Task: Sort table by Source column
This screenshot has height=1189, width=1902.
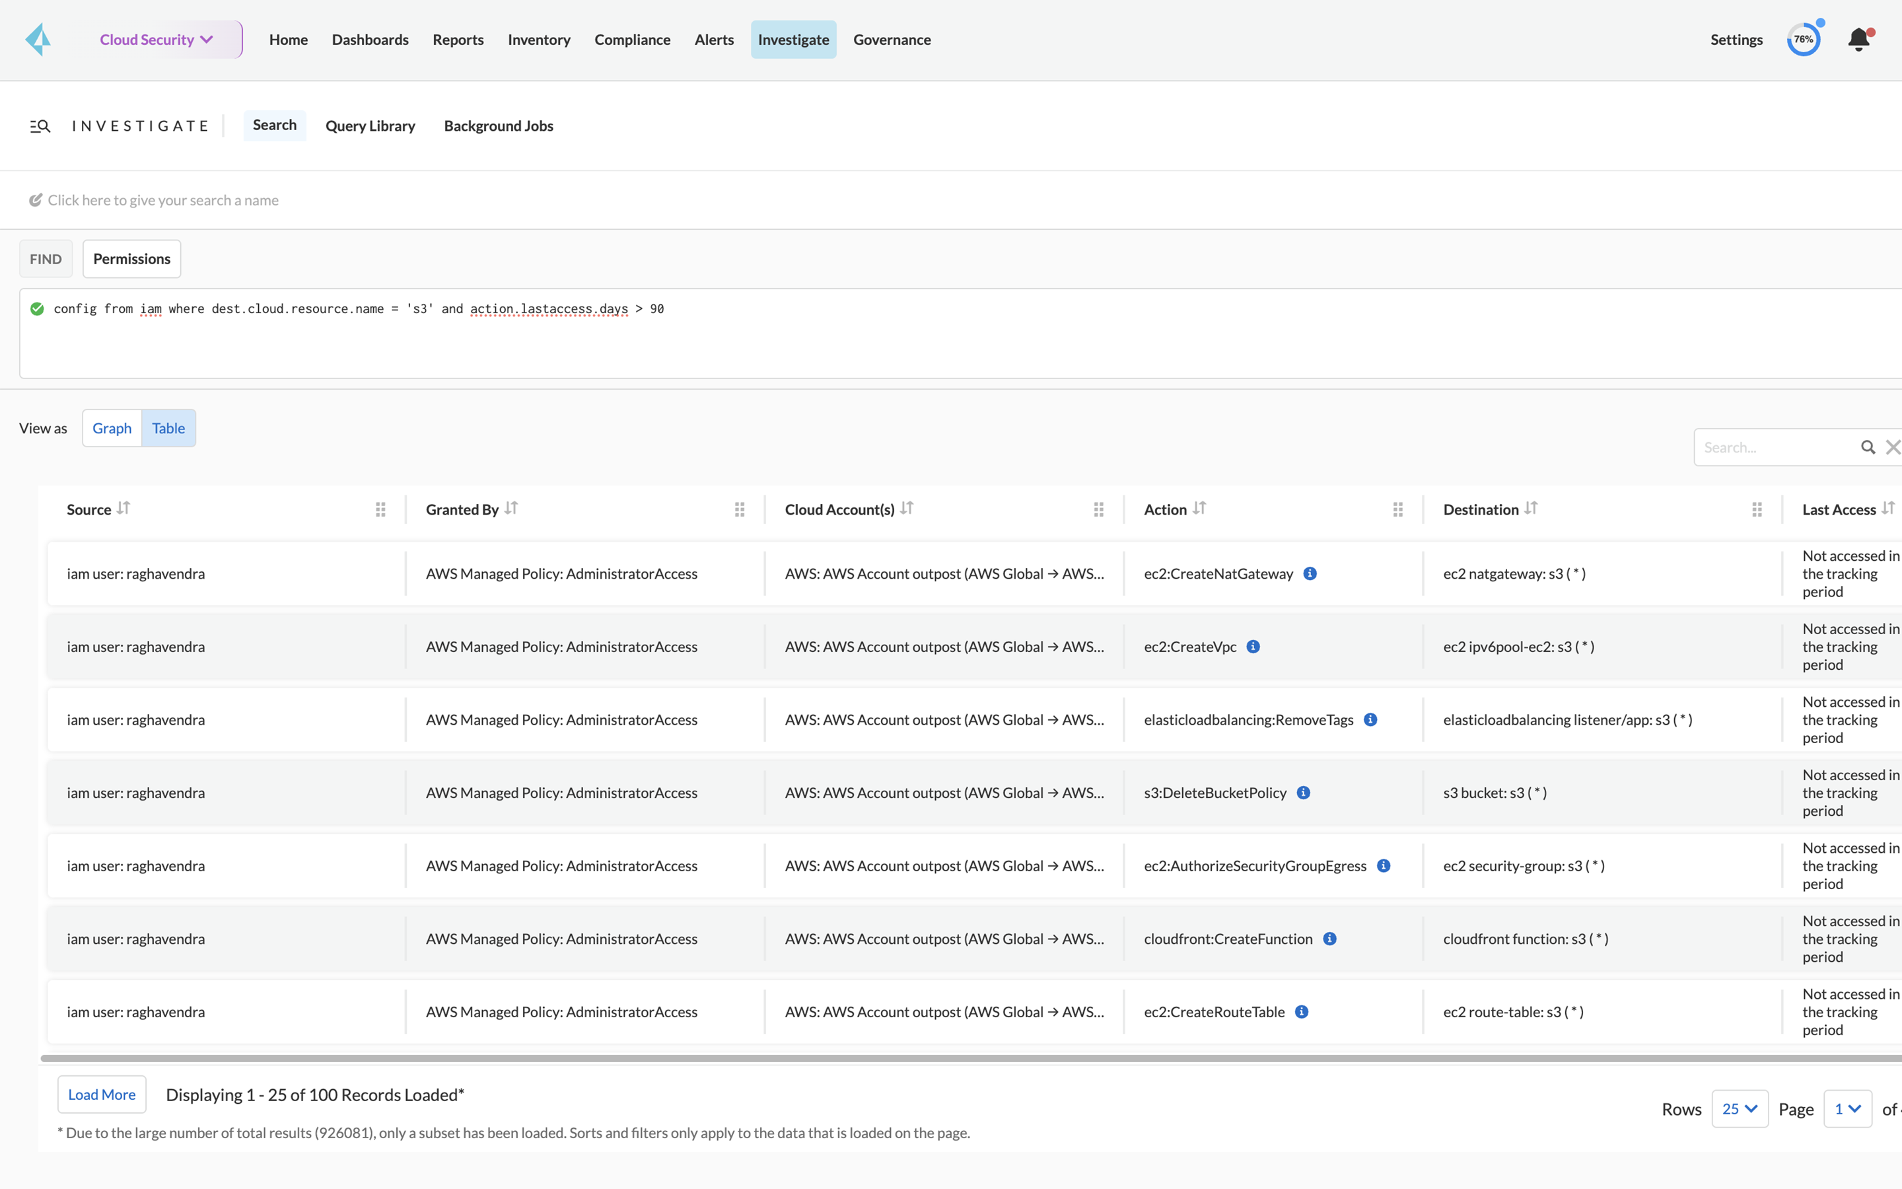Action: pyautogui.click(x=123, y=509)
